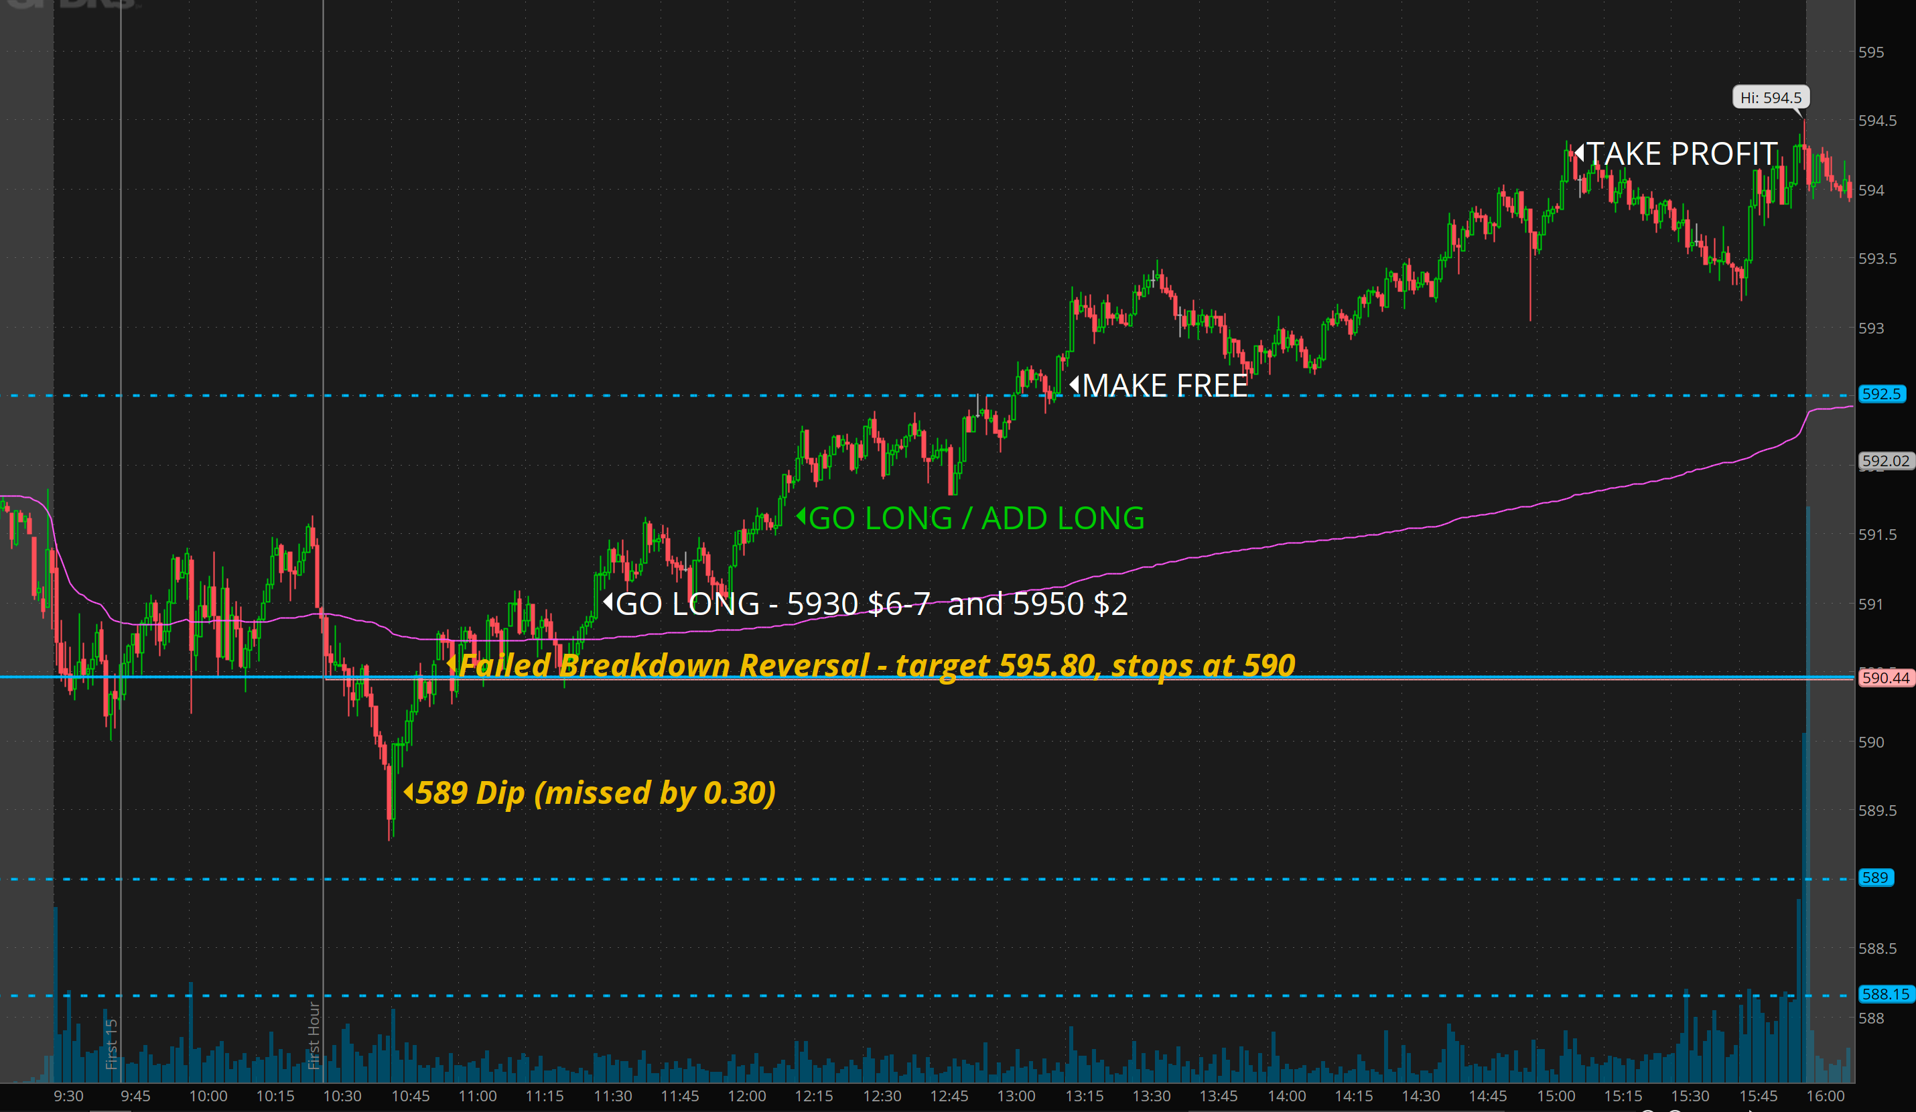Image resolution: width=1916 pixels, height=1112 pixels.
Task: Click the arrow beside GO LONG / ADD LONG
Action: [x=801, y=517]
